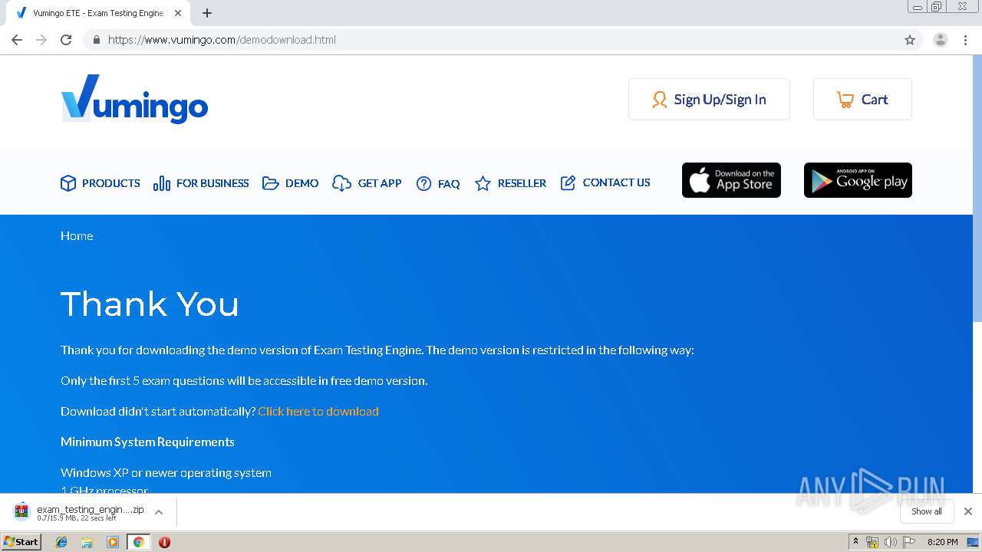
Task: Open the GET APP page
Action: pos(367,183)
